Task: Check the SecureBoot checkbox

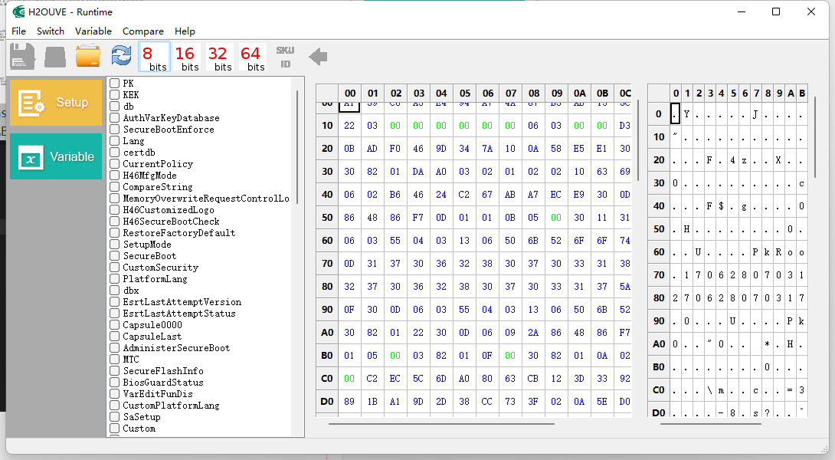Action: [114, 256]
